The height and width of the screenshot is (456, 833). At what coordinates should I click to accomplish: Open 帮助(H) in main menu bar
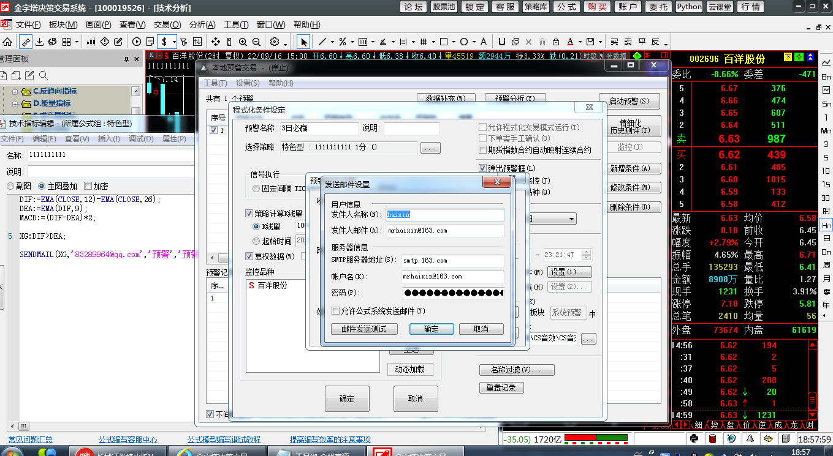click(x=306, y=25)
